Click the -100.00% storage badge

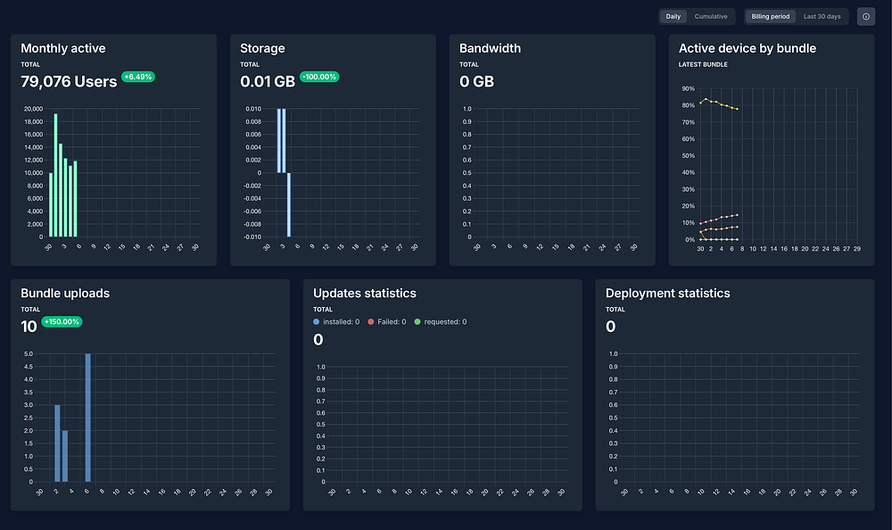pos(319,77)
